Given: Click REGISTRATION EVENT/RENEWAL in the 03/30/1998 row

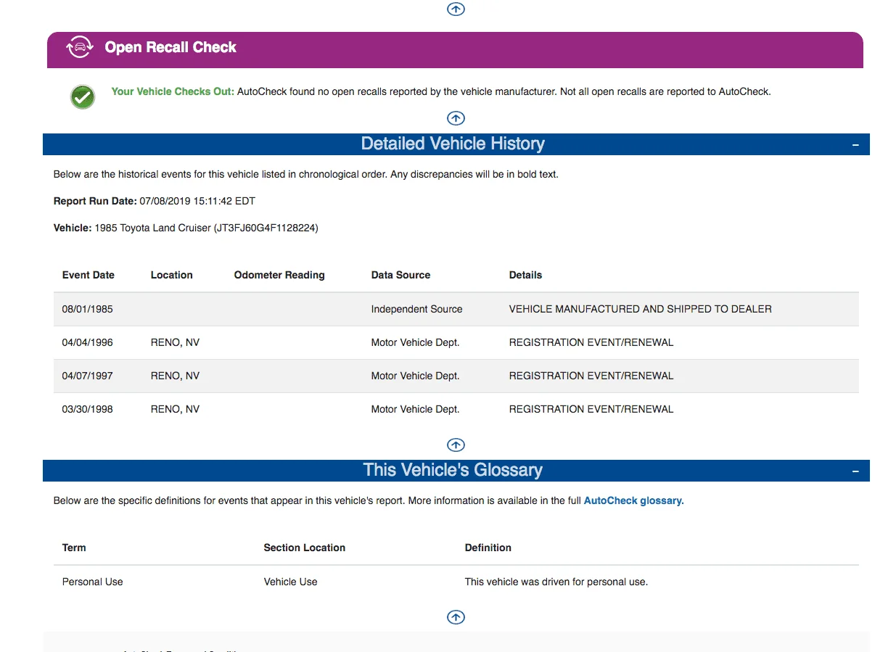Looking at the screenshot, I should pyautogui.click(x=591, y=409).
